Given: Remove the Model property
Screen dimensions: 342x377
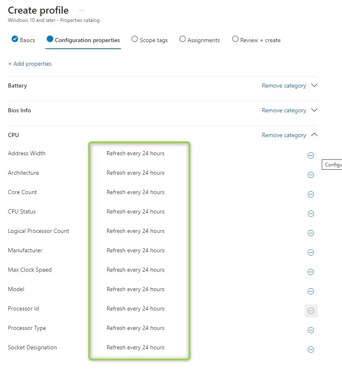Looking at the screenshot, I should point(311,292).
